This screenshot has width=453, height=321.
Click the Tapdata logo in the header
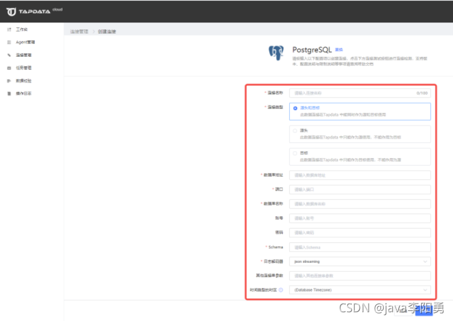[28, 11]
